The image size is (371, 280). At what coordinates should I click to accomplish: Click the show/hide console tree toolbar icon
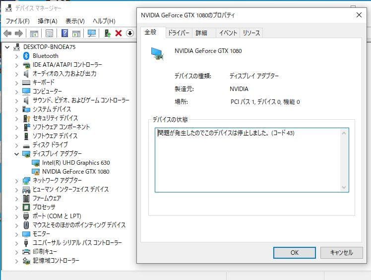pos(34,34)
